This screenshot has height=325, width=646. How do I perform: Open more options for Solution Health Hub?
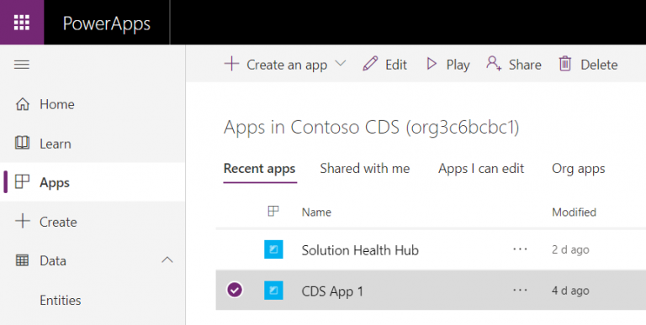point(520,249)
